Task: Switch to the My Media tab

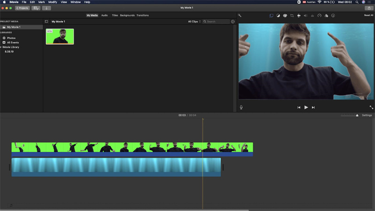Action: click(x=92, y=15)
